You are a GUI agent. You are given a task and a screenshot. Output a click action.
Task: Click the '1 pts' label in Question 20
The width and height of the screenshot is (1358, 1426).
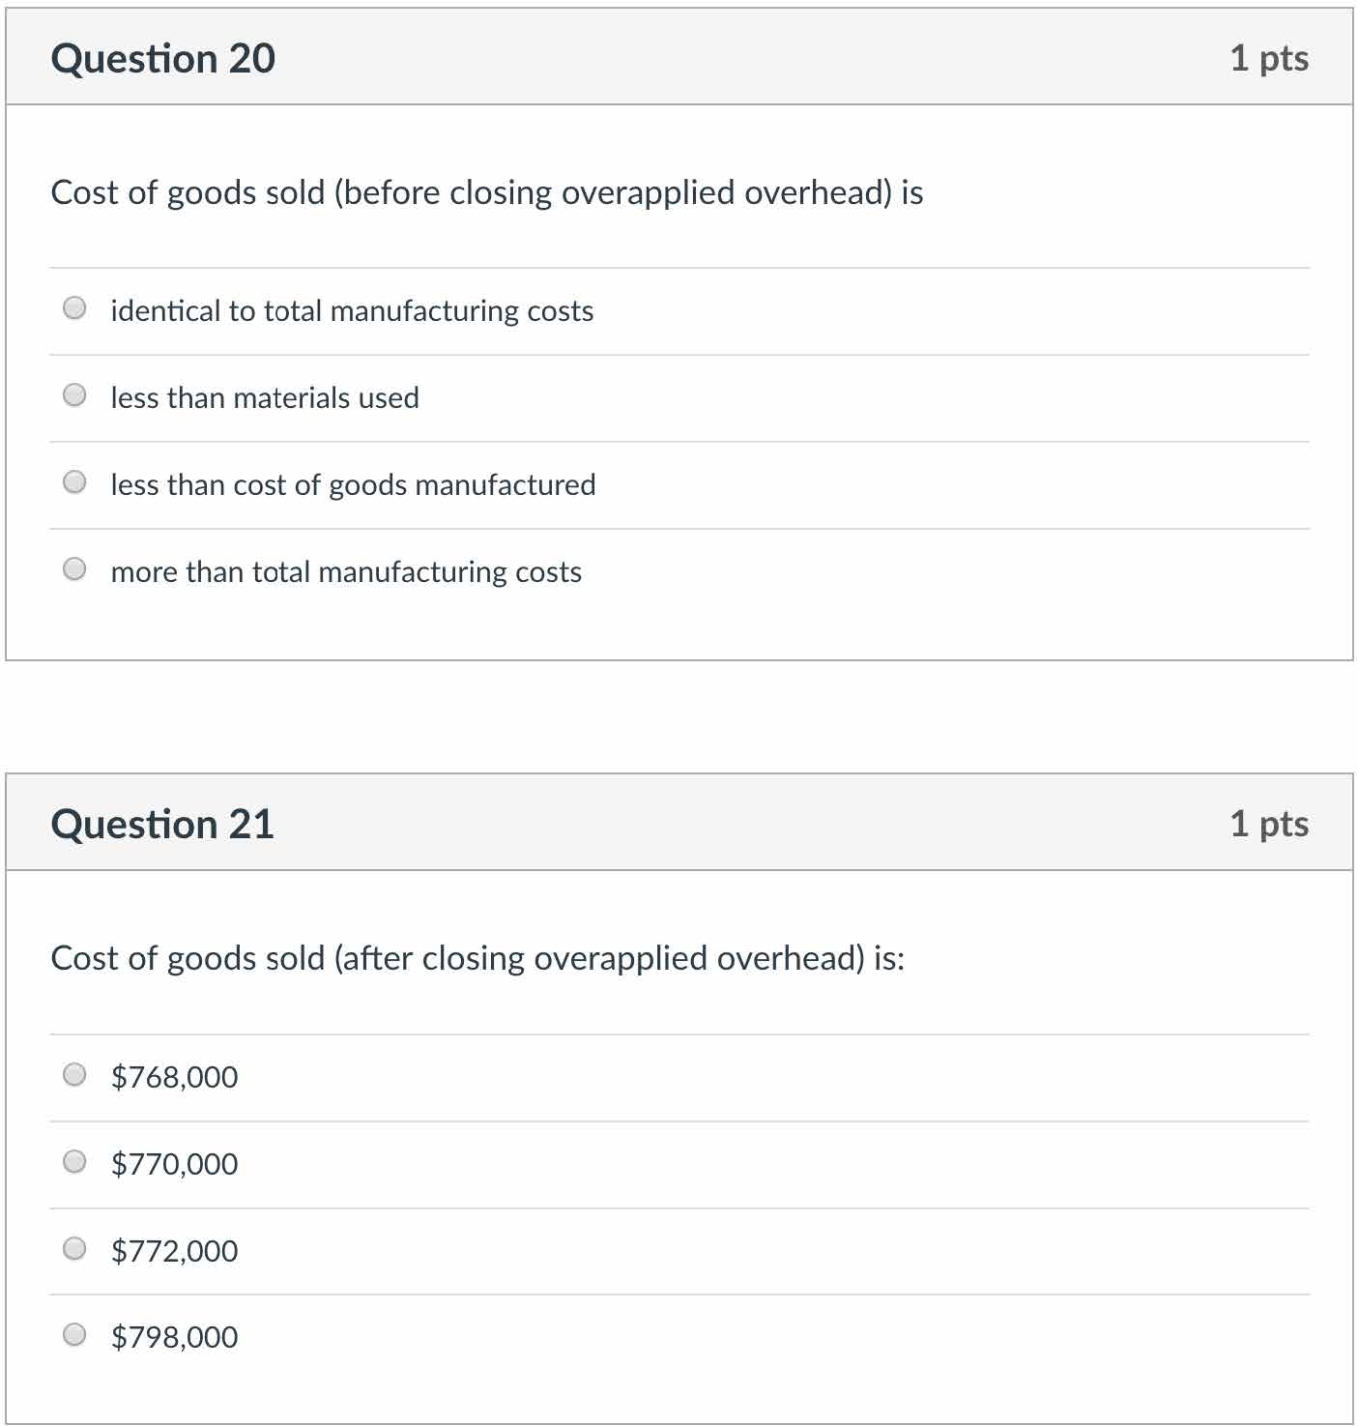tap(1268, 59)
